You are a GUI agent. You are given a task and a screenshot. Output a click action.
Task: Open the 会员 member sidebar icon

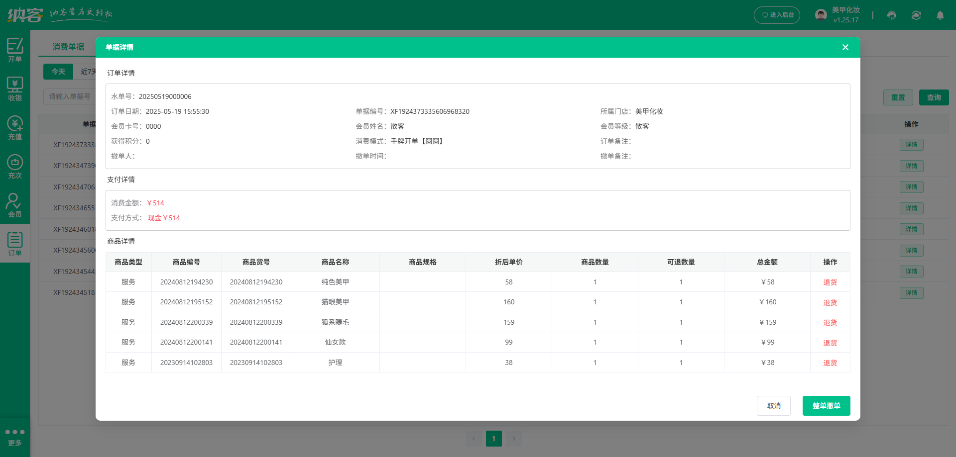tap(15, 205)
